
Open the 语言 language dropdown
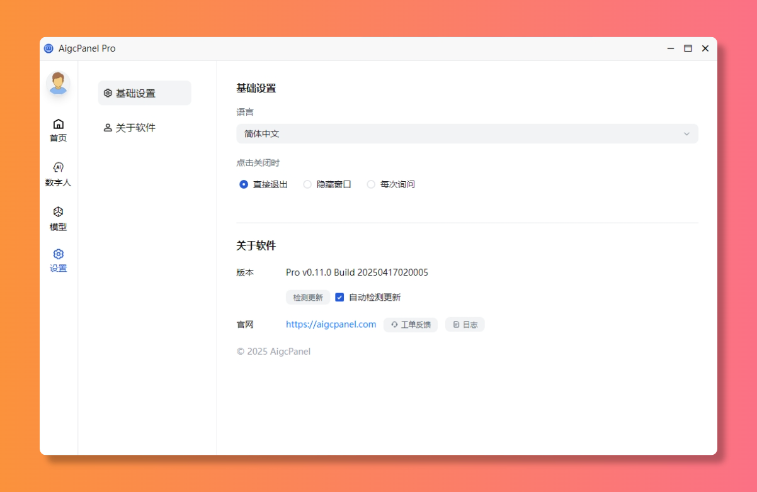tap(686, 133)
